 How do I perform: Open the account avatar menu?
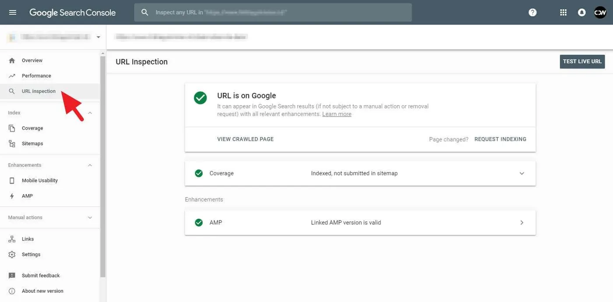600,12
